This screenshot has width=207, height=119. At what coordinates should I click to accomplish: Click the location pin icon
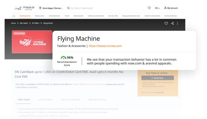[40, 8]
